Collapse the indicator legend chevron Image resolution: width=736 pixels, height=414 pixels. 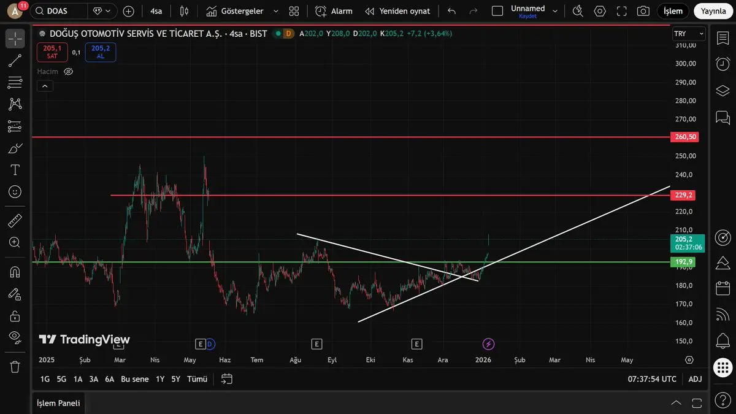45,86
